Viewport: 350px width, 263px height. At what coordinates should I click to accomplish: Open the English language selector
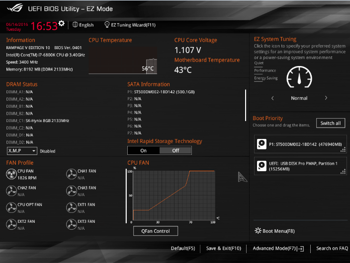83,25
